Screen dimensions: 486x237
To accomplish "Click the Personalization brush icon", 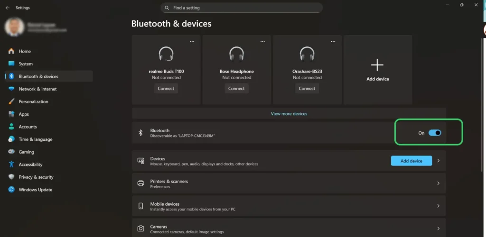I will (x=11, y=101).
